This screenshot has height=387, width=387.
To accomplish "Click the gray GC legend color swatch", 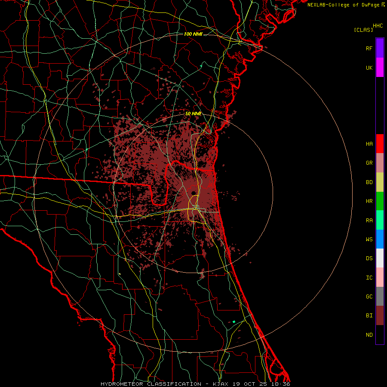I will tap(380, 296).
